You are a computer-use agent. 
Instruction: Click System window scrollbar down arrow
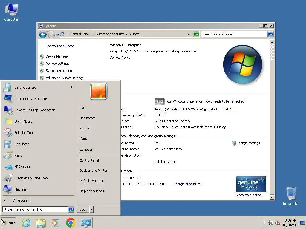coord(272,197)
